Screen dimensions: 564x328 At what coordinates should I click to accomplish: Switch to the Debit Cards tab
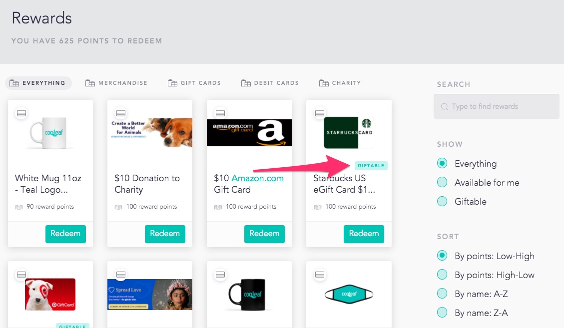tap(270, 83)
